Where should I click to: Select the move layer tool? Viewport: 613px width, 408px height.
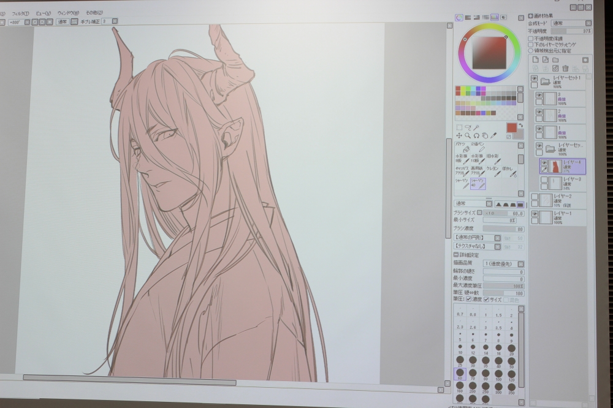(x=459, y=135)
